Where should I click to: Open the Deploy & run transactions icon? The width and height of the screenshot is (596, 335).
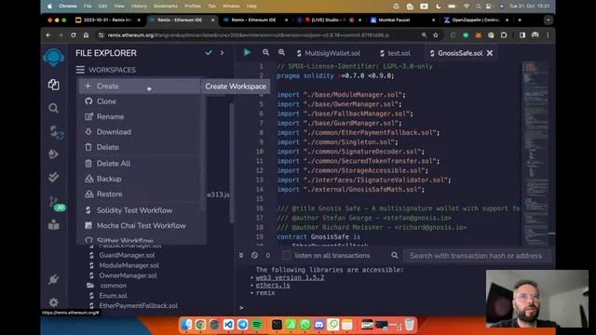[54, 154]
